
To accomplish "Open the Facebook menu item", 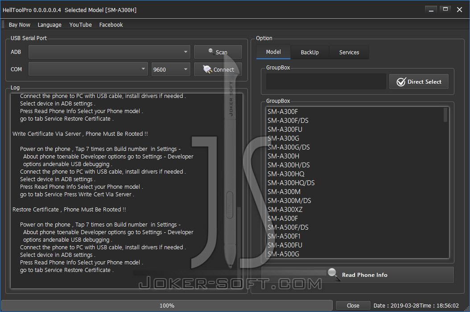I will (x=111, y=25).
